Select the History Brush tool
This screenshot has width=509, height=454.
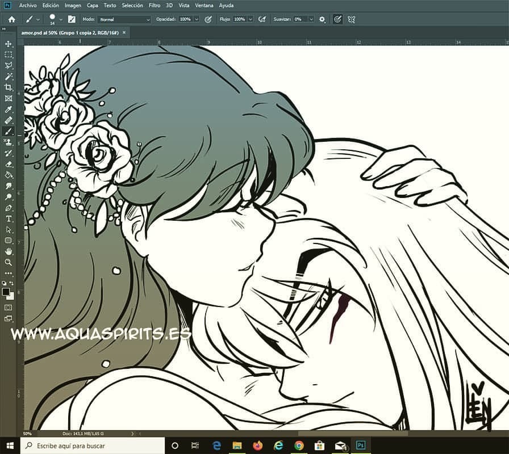tap(9, 153)
